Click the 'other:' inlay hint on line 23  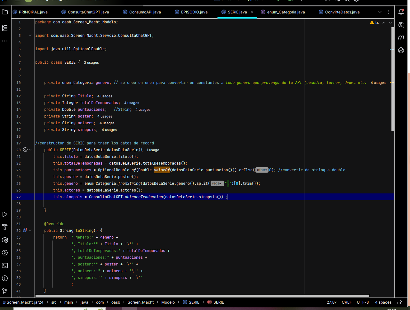click(x=262, y=170)
